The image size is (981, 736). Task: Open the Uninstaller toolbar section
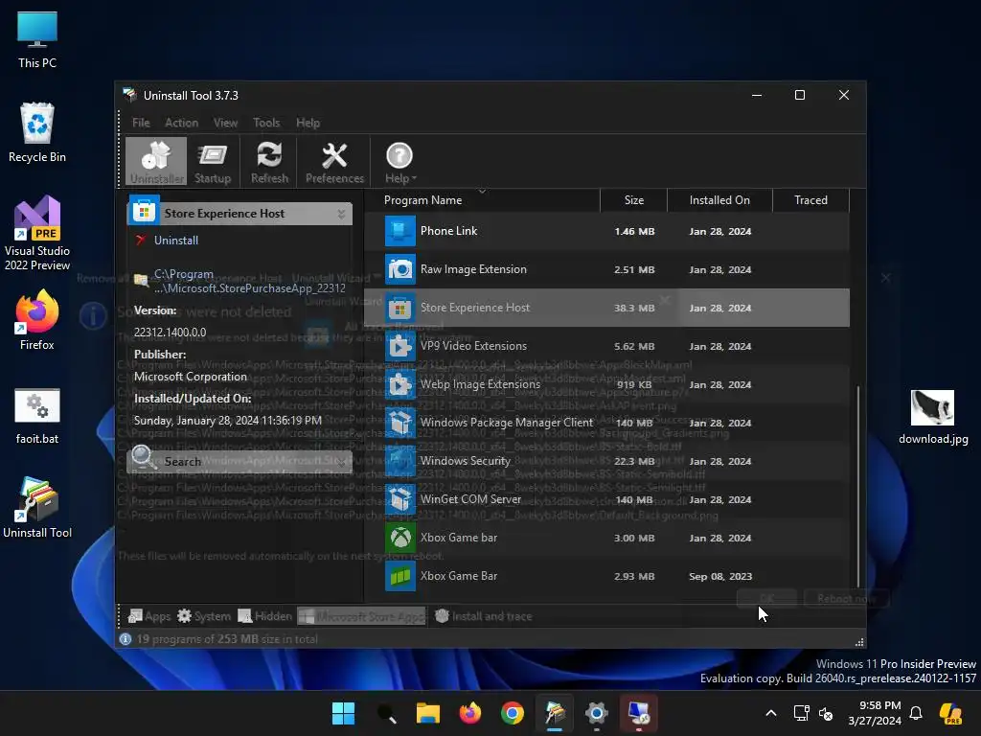[x=156, y=161]
